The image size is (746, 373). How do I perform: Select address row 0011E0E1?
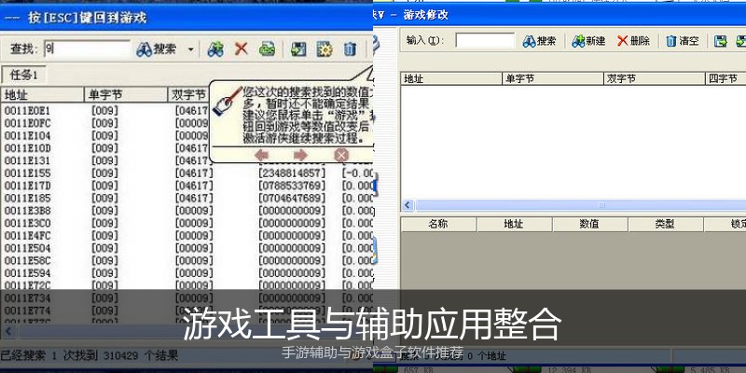tap(28, 110)
